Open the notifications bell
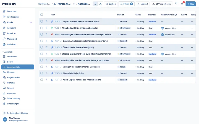Image resolution: width=199 pixels, height=124 pixels. (x=182, y=4)
